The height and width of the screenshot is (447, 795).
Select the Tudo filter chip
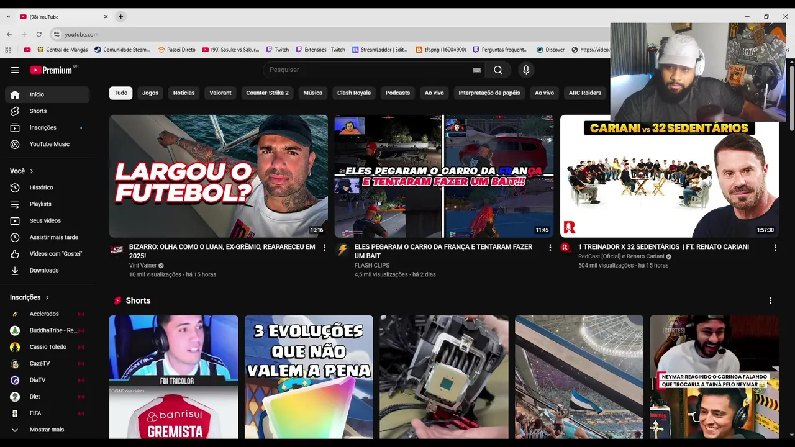pos(121,93)
